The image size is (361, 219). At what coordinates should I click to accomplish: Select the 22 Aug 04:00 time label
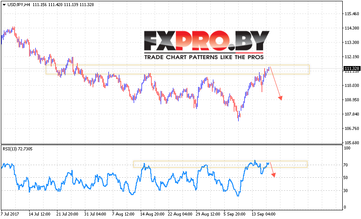click(x=180, y=214)
